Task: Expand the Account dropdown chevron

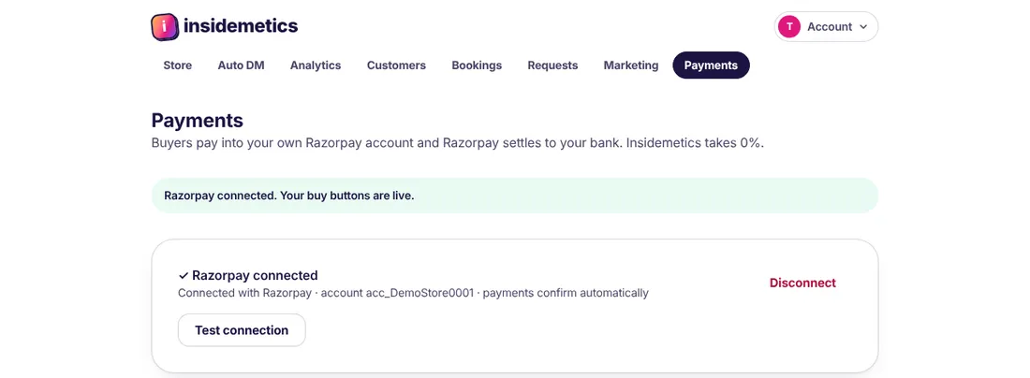Action: click(x=863, y=27)
